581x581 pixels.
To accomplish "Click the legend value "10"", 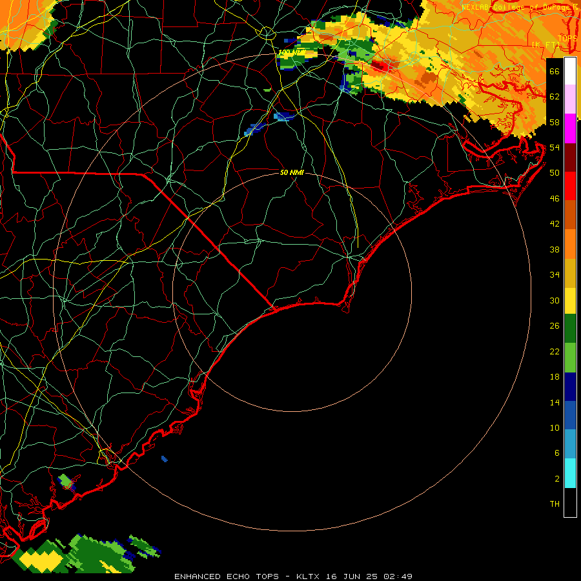I will [555, 427].
